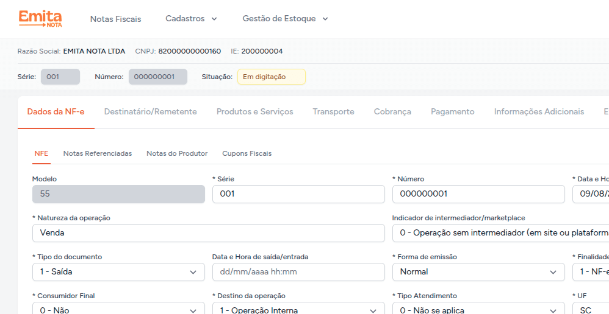Open the Produtos e Serviços tab
The width and height of the screenshot is (609, 314).
[254, 112]
